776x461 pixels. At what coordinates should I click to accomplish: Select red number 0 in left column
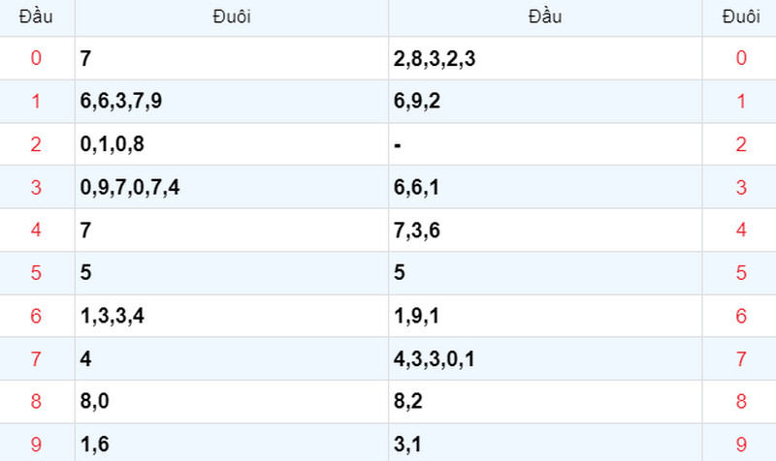point(36,58)
